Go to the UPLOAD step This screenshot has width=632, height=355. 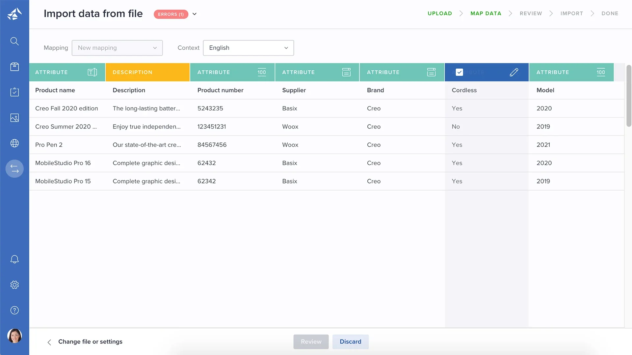pyautogui.click(x=440, y=13)
